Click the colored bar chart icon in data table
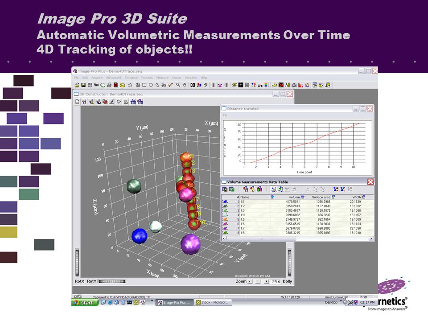The width and height of the screenshot is (428, 321). pyautogui.click(x=259, y=189)
